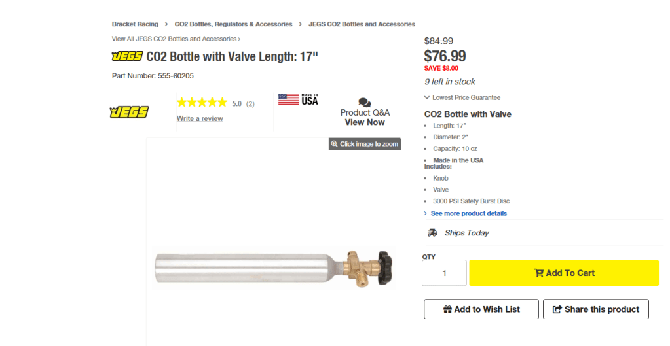Image resolution: width=670 pixels, height=346 pixels.
Task: Go to Bracket Racing breadcrumb
Action: 135,24
